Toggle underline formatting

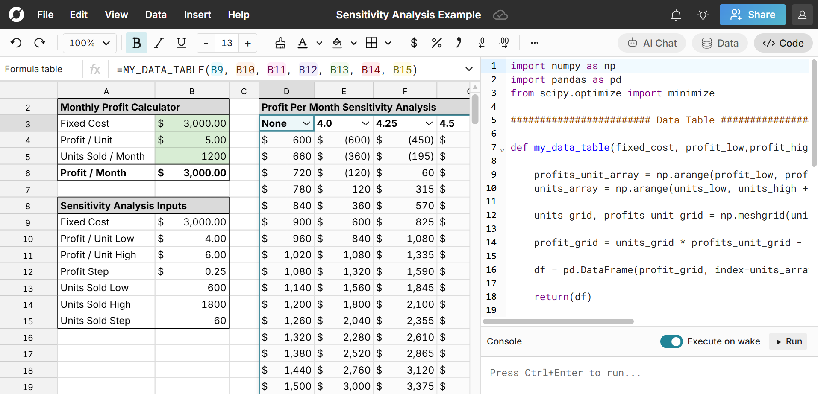pyautogui.click(x=181, y=43)
